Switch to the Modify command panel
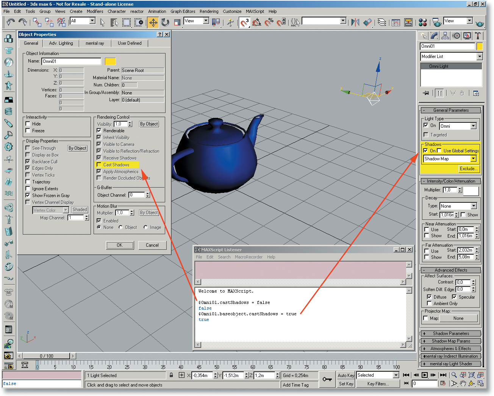This screenshot has height=396, width=494. tap(434, 36)
